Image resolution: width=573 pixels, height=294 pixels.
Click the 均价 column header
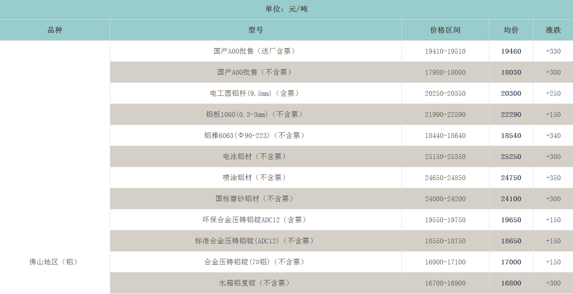pyautogui.click(x=511, y=30)
